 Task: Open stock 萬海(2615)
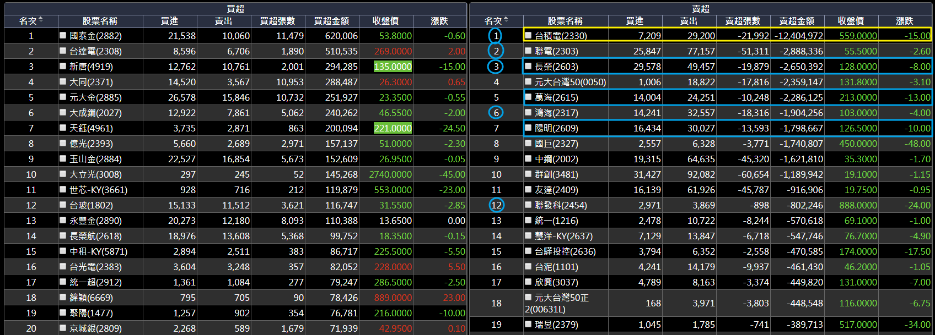556,97
